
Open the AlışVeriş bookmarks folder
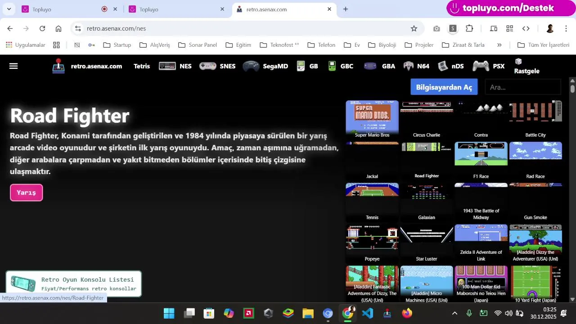(x=154, y=45)
